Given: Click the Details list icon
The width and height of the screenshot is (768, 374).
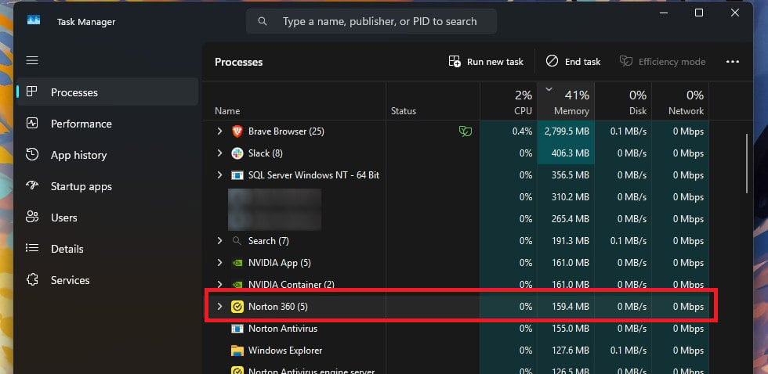Looking at the screenshot, I should click(x=32, y=248).
